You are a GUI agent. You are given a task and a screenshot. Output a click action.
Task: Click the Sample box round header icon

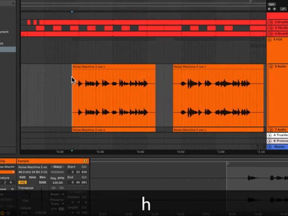tap(85, 161)
